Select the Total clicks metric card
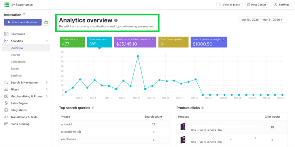This screenshot has width=295, height=147. [72, 42]
